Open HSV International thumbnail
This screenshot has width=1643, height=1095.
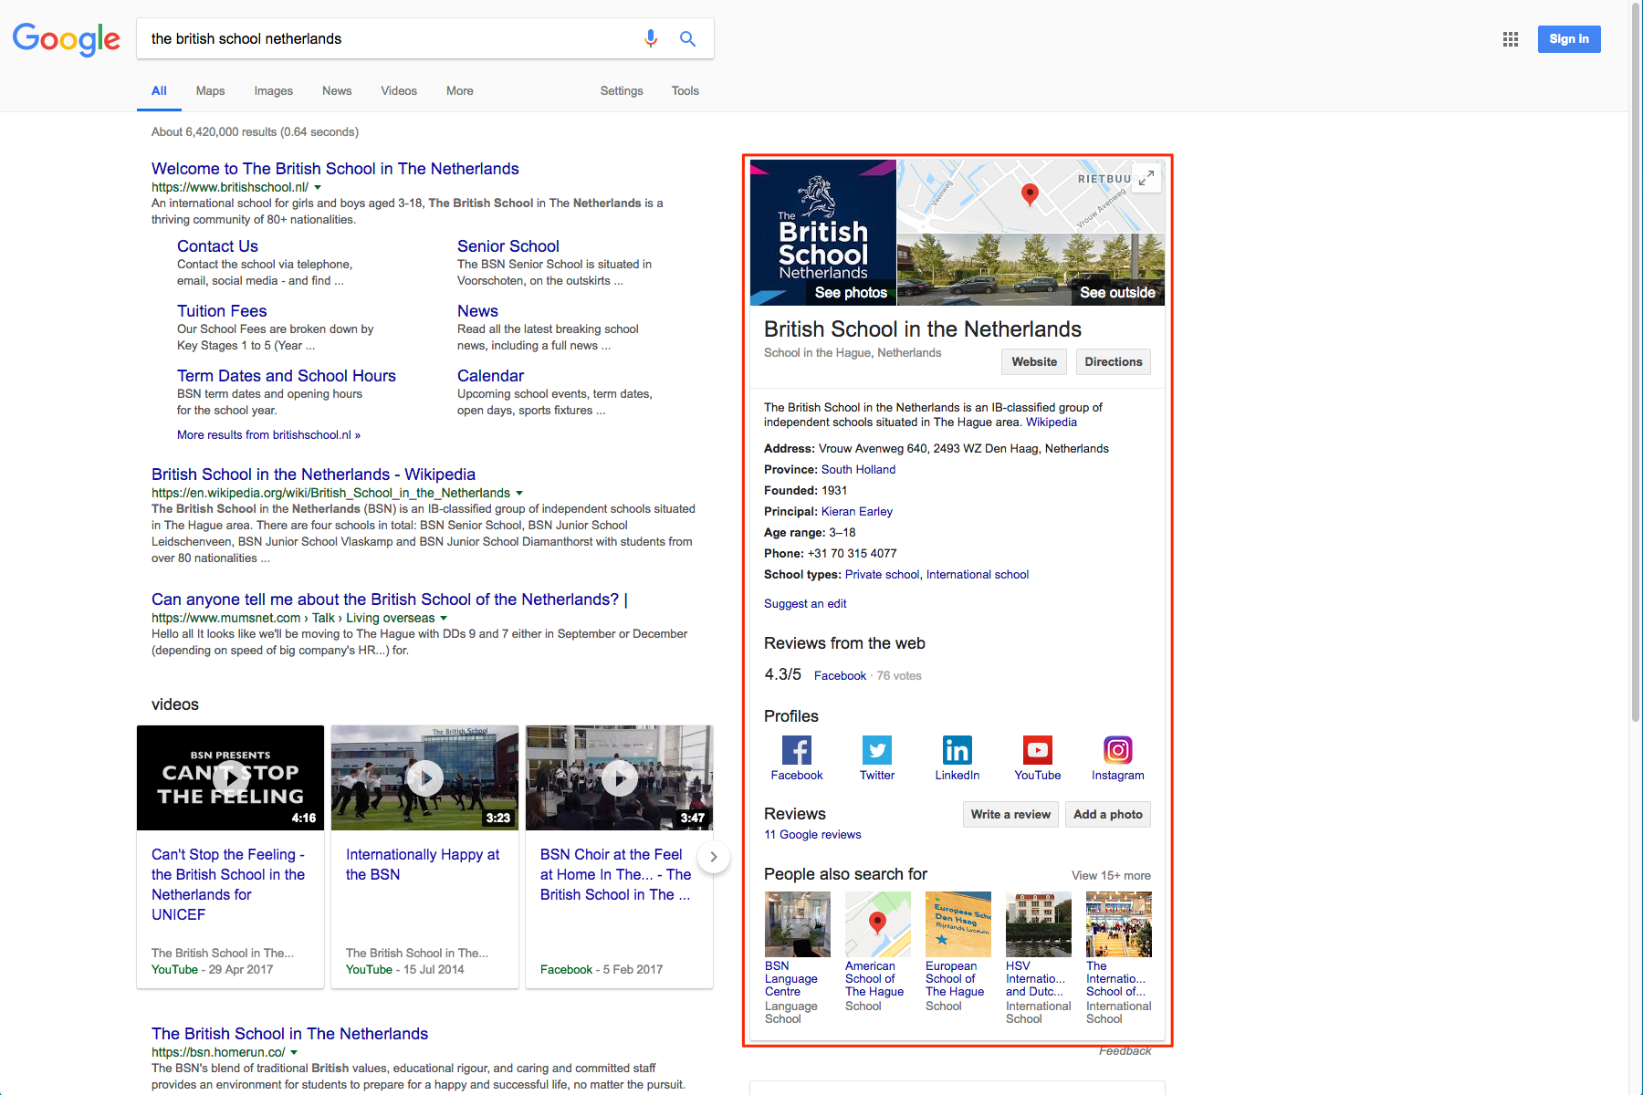pos(1039,924)
